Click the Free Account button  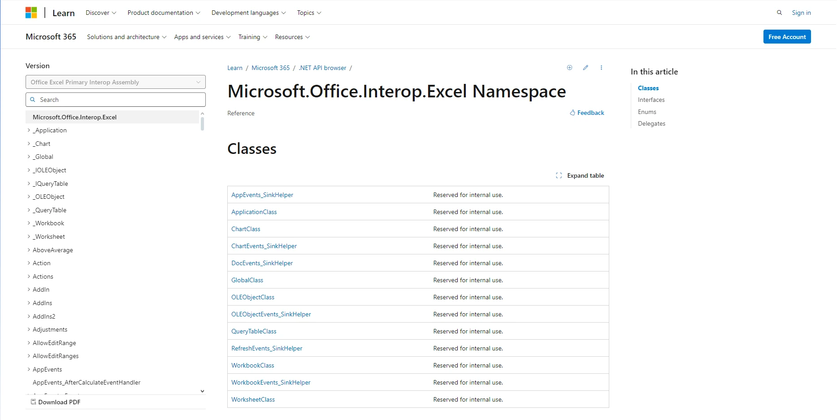point(787,37)
